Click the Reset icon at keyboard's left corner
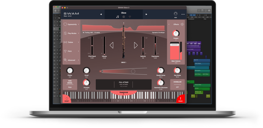The height and width of the screenshot is (128, 263). point(67,99)
